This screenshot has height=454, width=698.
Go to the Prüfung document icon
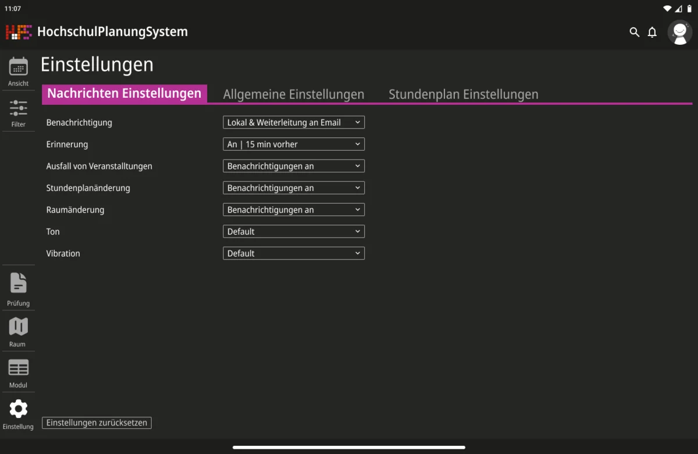18,283
